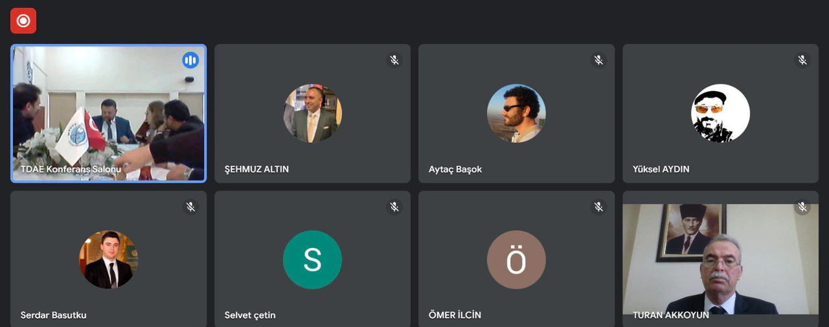This screenshot has width=829, height=327.
Task: Select TURAN AKKOYUN's video feed
Action: point(720,259)
